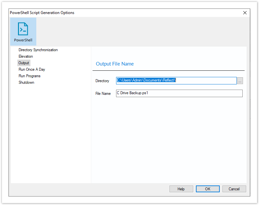
Task: Open Run Once A Day settings
Action: (x=32, y=69)
